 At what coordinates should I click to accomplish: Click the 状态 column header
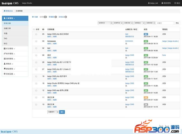tap(146, 29)
